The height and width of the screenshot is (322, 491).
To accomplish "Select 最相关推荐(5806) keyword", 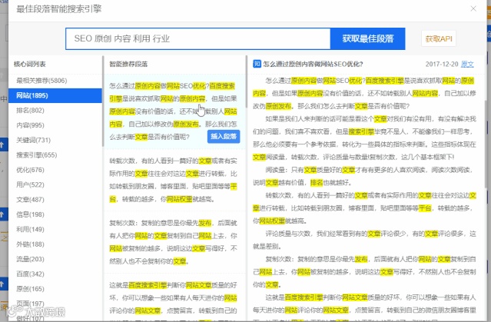I will (x=55, y=81).
